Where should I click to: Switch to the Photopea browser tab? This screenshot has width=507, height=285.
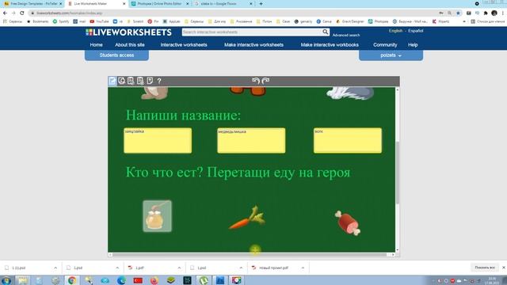[x=160, y=3]
